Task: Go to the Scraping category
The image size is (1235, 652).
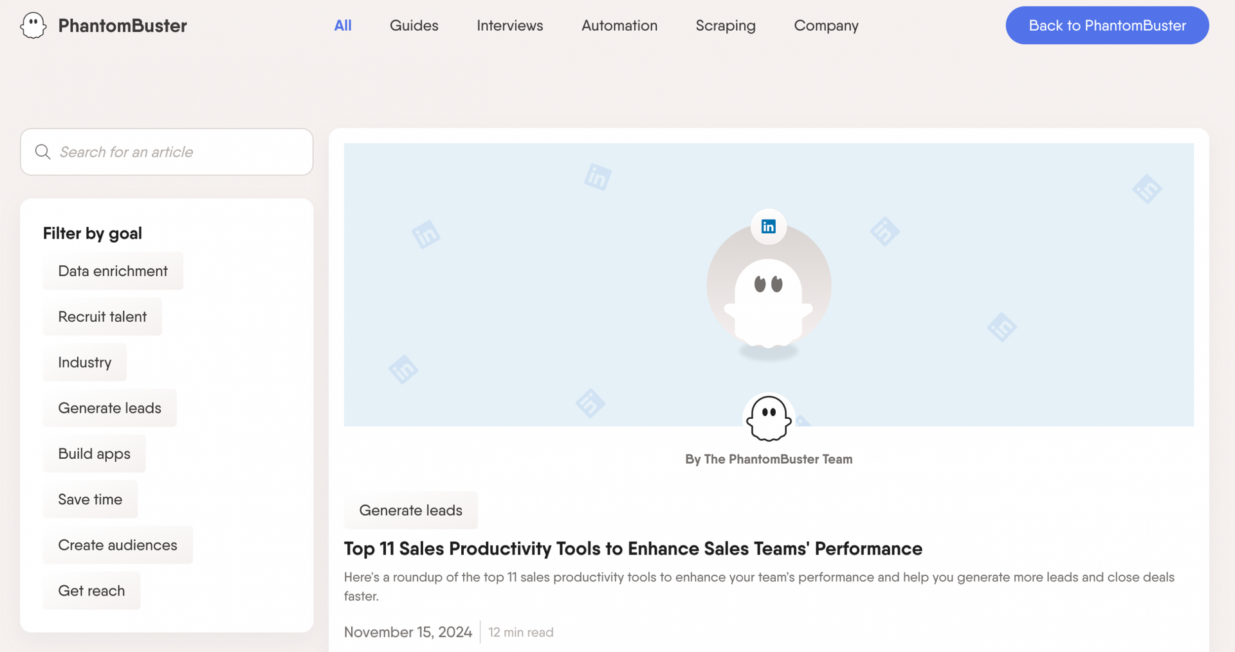Action: coord(726,26)
